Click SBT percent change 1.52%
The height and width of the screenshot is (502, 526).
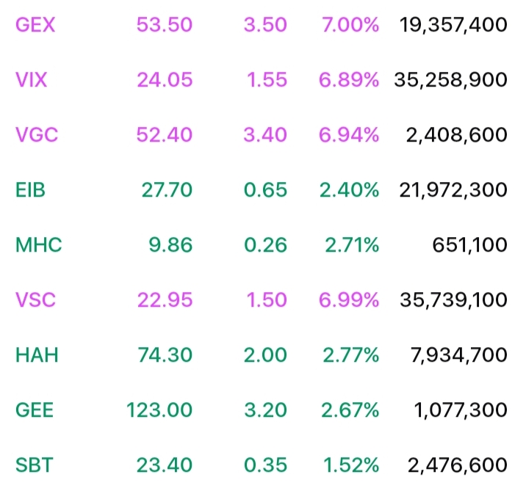[350, 465]
